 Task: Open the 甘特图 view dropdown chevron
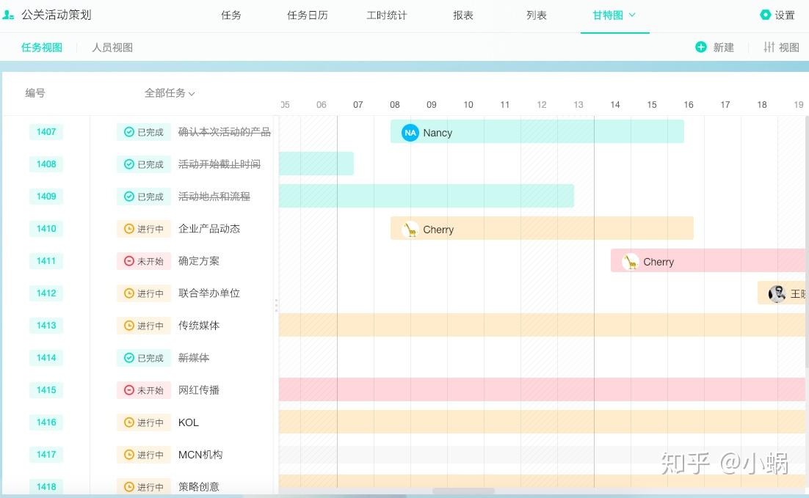click(633, 14)
